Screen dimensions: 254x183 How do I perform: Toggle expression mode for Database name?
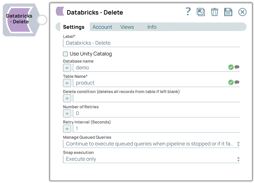pos(67,68)
